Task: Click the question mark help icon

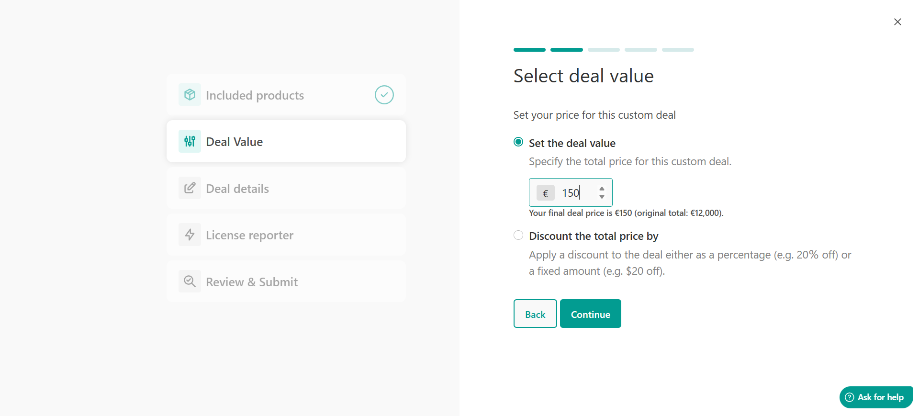Action: tap(850, 397)
